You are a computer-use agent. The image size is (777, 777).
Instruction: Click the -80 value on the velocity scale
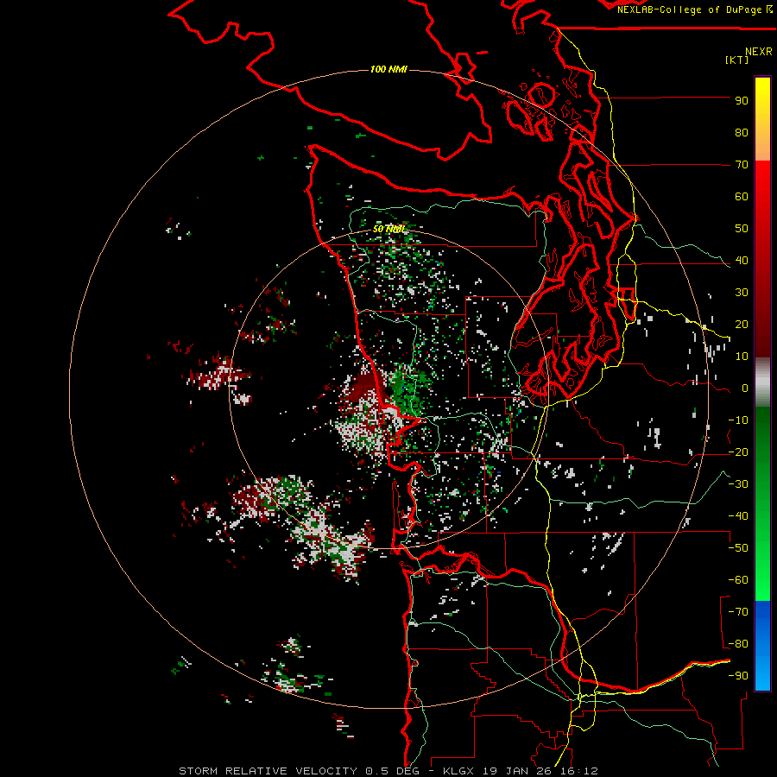pos(738,644)
